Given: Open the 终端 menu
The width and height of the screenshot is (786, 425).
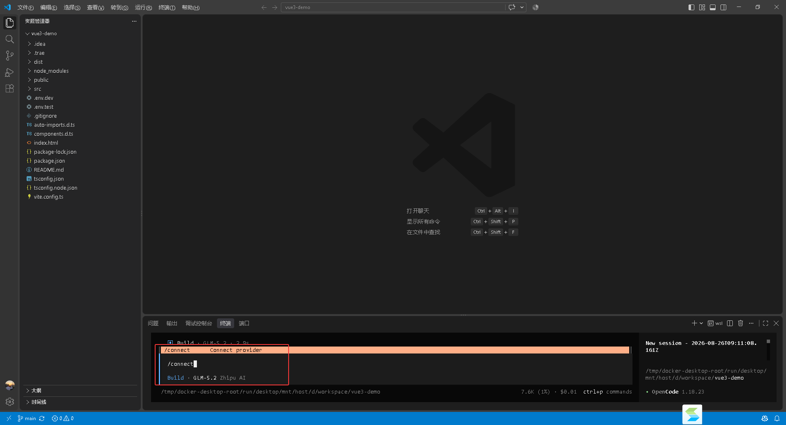Looking at the screenshot, I should 167,7.
